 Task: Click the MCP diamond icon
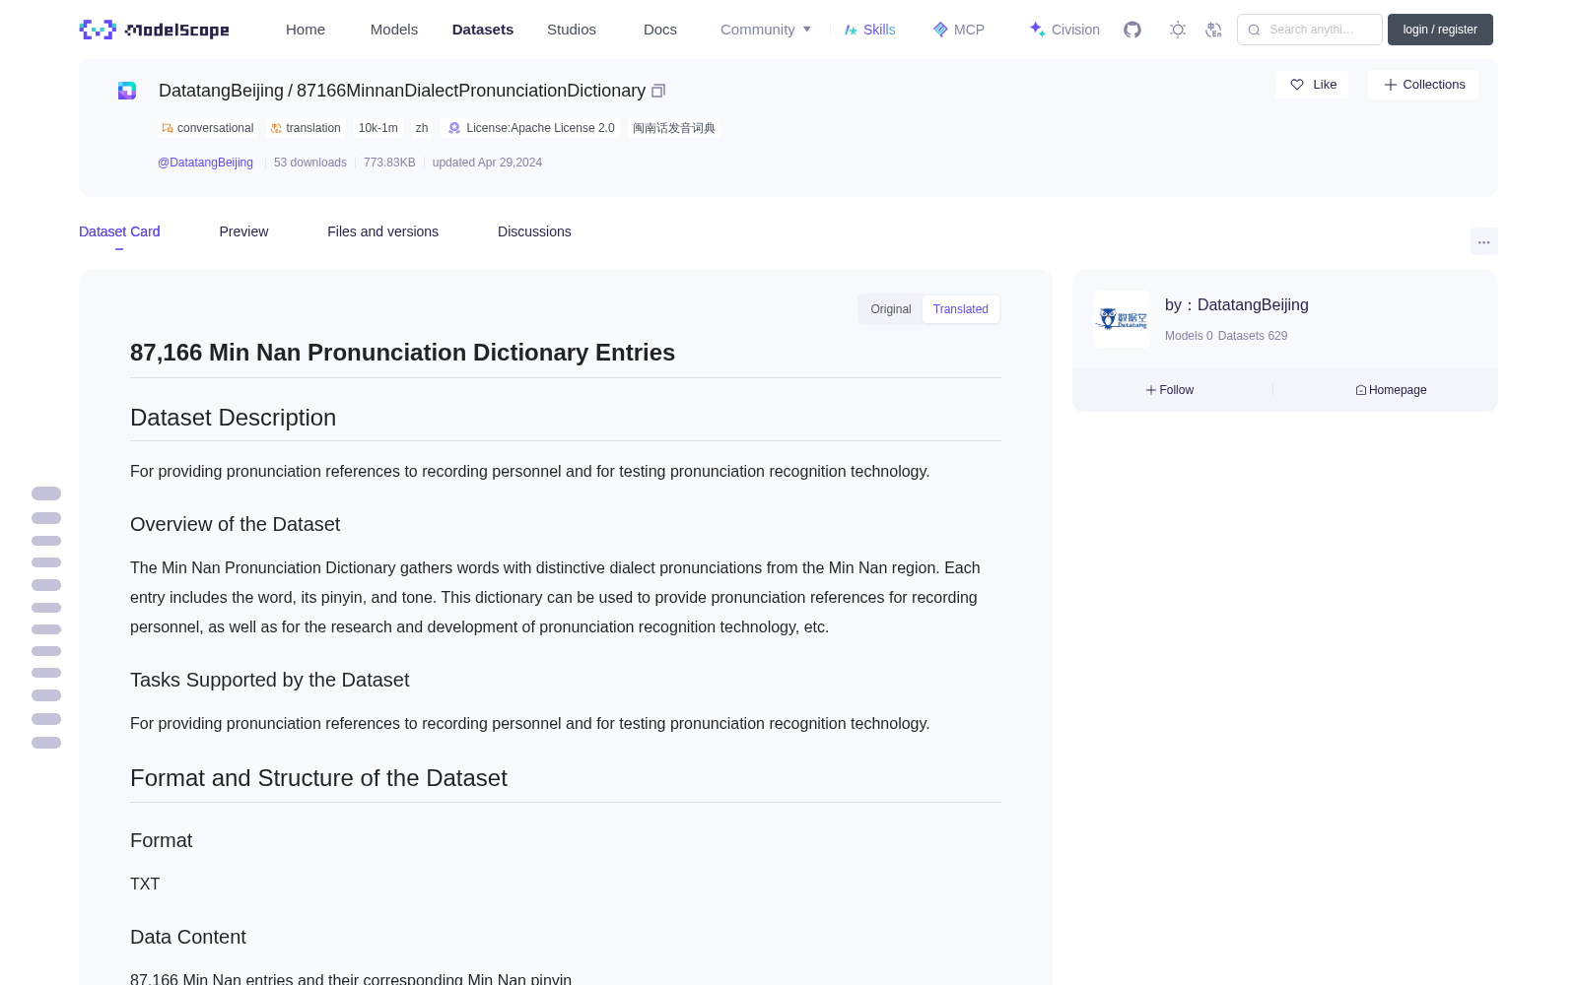coord(940,30)
